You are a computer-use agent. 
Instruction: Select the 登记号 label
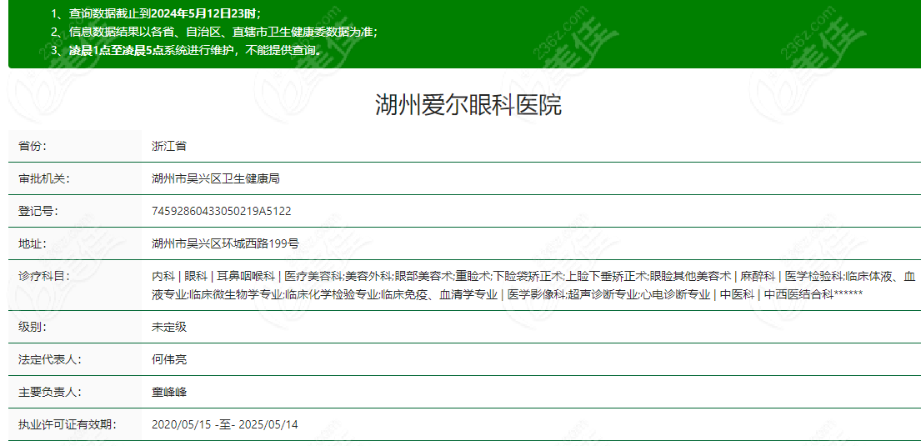point(38,211)
